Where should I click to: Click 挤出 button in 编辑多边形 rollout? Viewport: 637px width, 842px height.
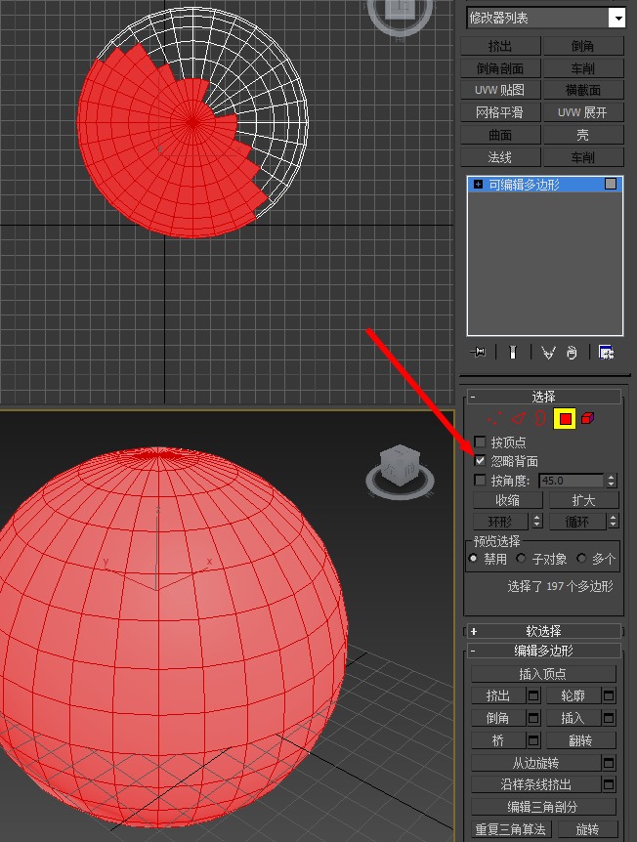tap(498, 695)
